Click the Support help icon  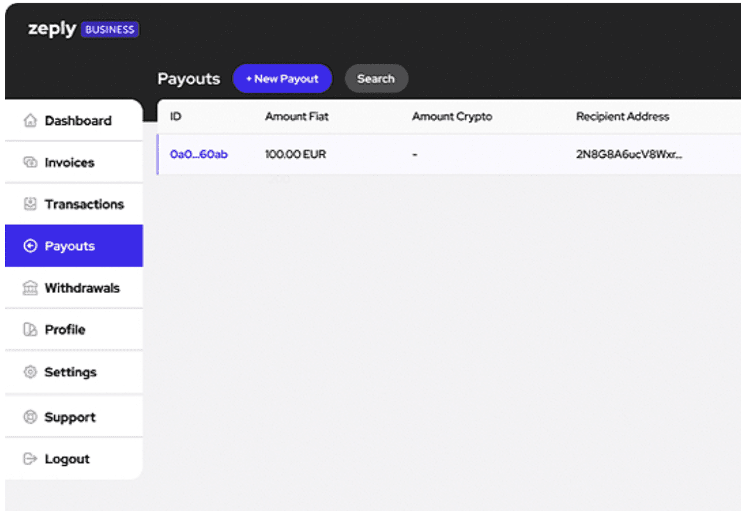(x=29, y=417)
